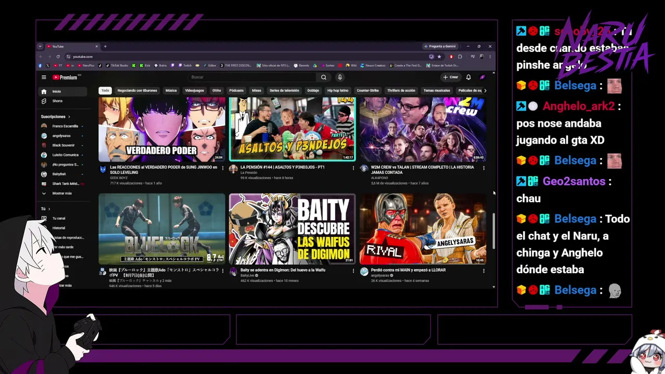Start voice search with the microphone
665x374 pixels.
(x=340, y=77)
